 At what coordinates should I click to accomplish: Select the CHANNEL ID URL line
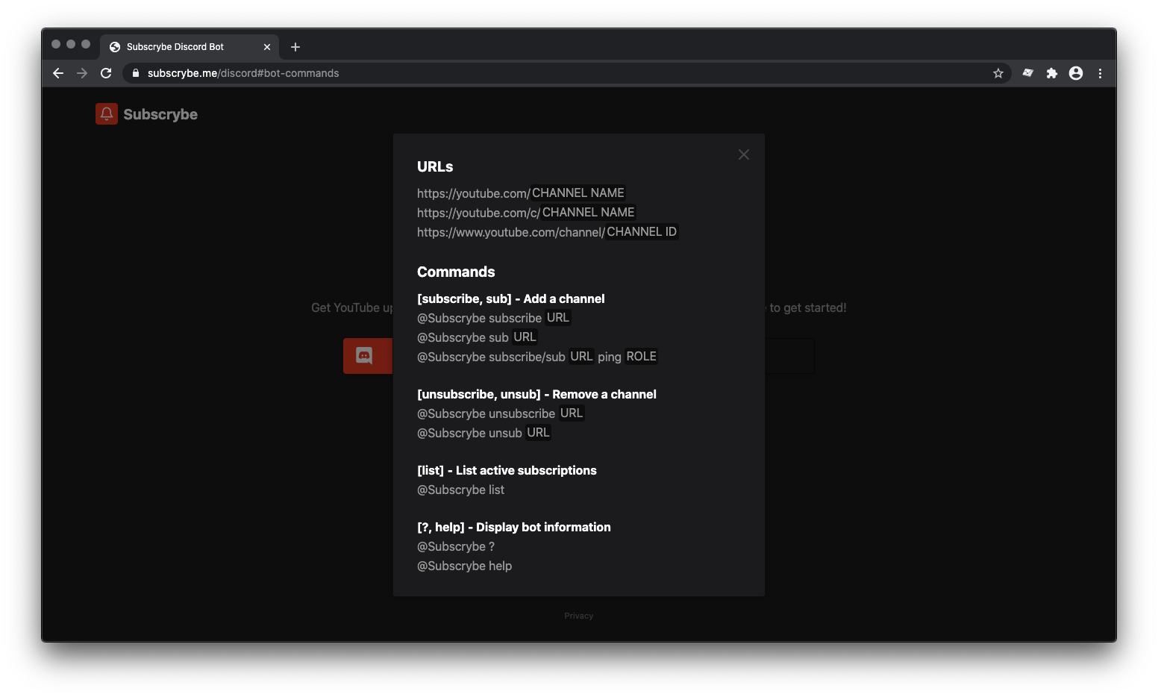(x=547, y=232)
